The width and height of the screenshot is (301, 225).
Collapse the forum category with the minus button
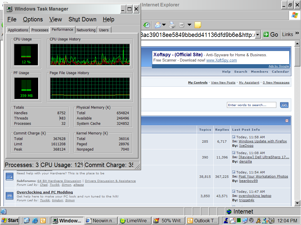(x=287, y=120)
